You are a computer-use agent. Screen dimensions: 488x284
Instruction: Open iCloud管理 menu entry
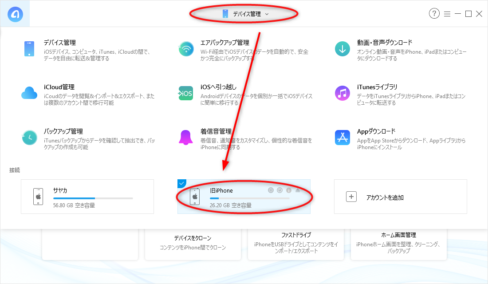[x=59, y=87]
